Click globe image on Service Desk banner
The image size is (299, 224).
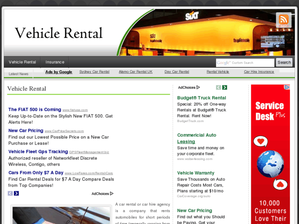270,164
